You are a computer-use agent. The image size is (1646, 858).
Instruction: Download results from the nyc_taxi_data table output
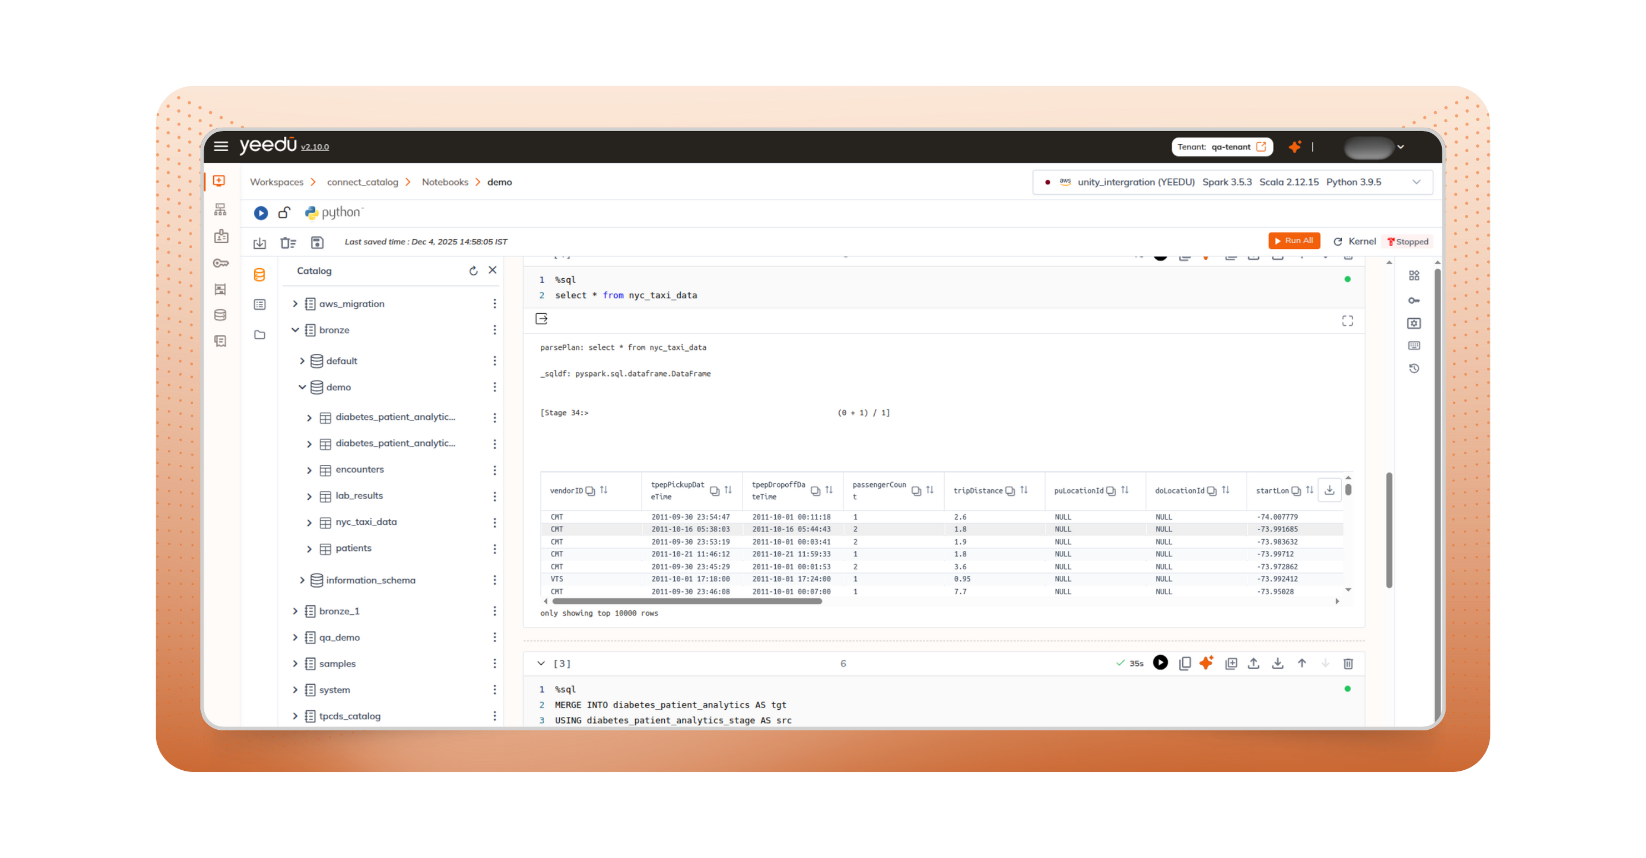point(1329,490)
